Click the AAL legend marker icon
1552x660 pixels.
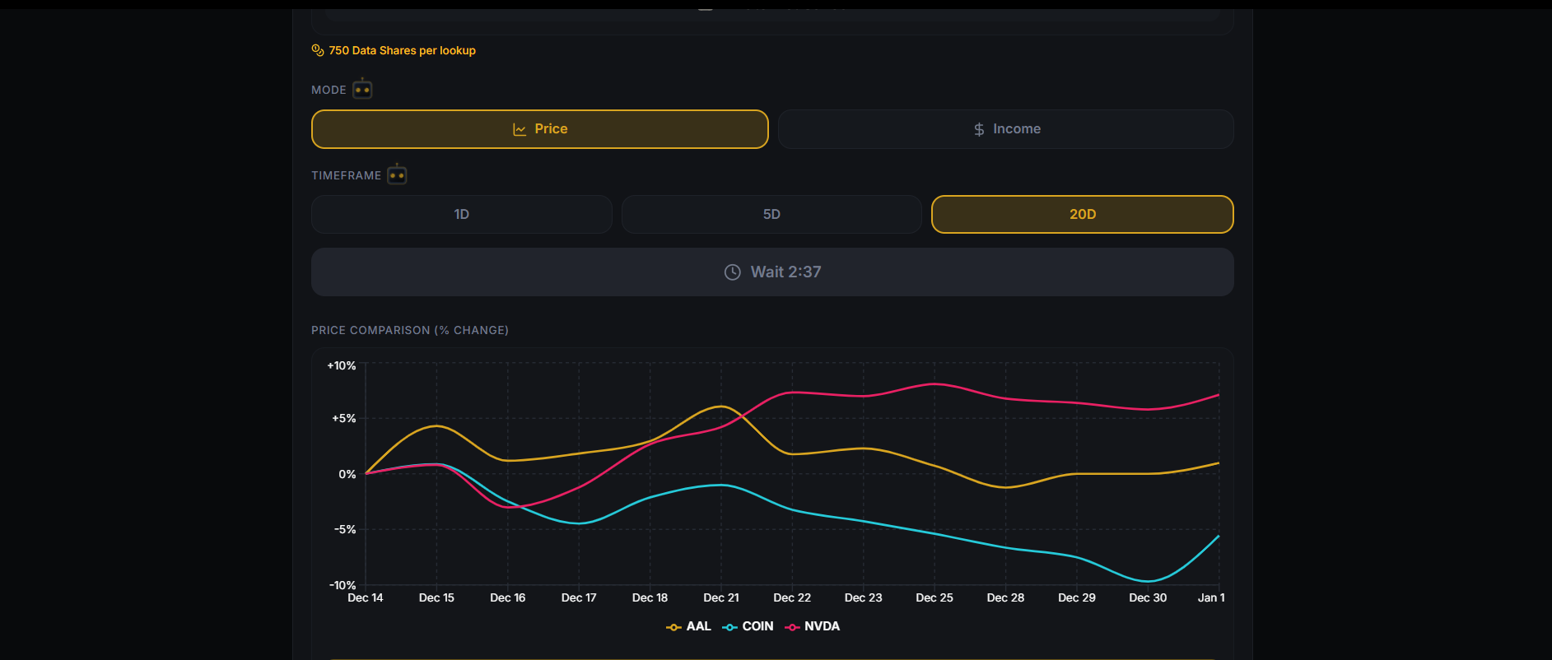click(673, 627)
